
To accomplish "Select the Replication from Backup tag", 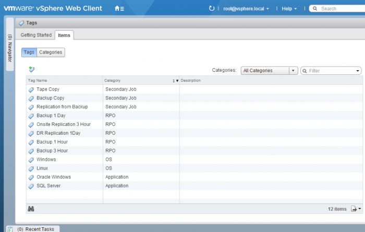I will tap(194, 107).
